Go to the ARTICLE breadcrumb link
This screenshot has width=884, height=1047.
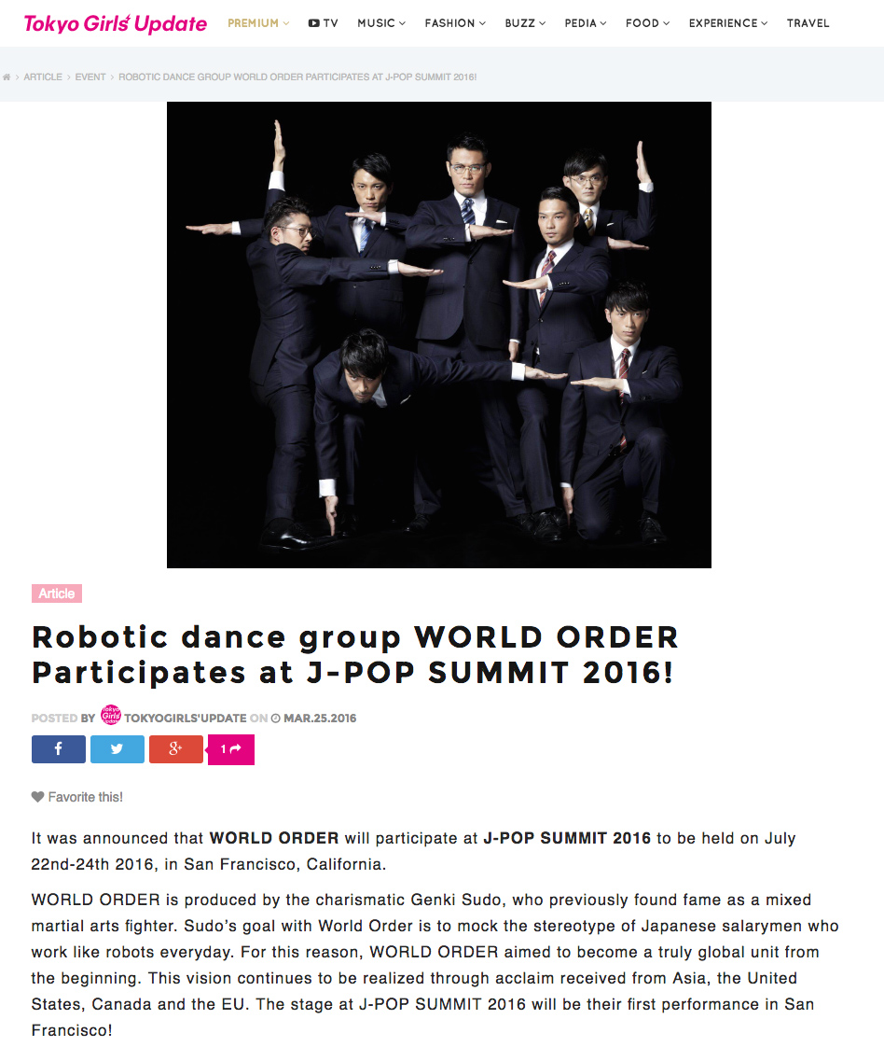(43, 77)
